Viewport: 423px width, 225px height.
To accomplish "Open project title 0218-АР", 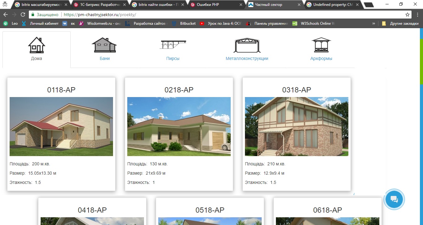I will point(179,90).
